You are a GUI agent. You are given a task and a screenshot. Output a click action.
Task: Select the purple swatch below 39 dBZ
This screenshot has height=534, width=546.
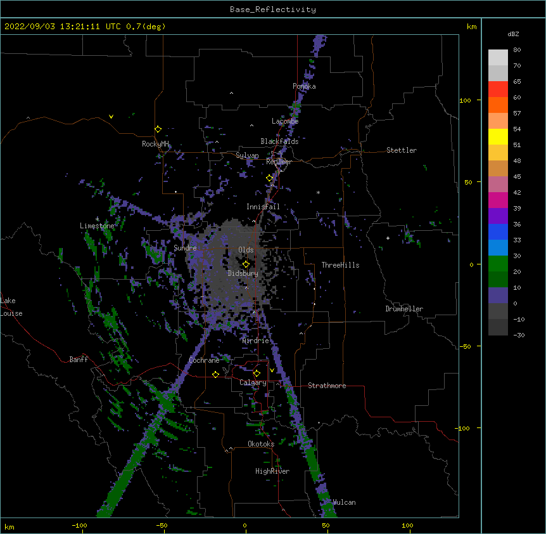(x=498, y=216)
